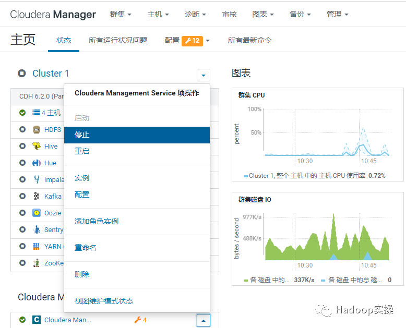Click the green disk IO legend swatch
The image size is (406, 328).
246,281
